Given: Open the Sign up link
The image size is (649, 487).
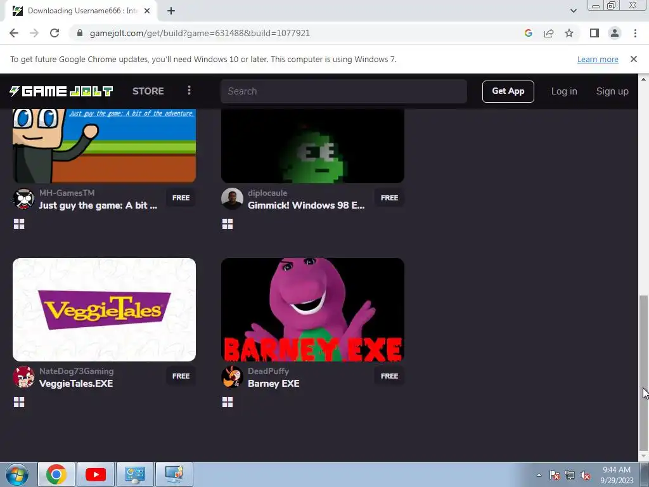Looking at the screenshot, I should [612, 91].
